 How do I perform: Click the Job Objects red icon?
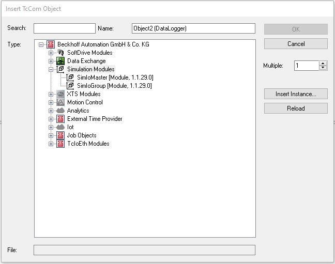pyautogui.click(x=60, y=135)
